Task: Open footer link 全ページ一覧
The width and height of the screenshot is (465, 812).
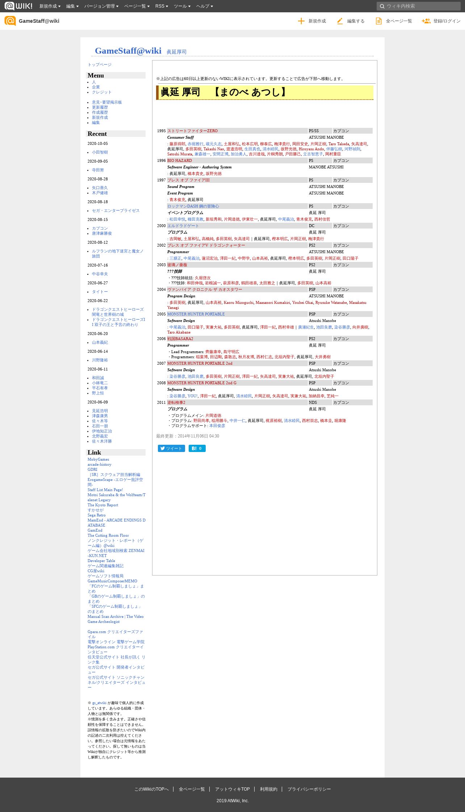Action: (x=192, y=789)
